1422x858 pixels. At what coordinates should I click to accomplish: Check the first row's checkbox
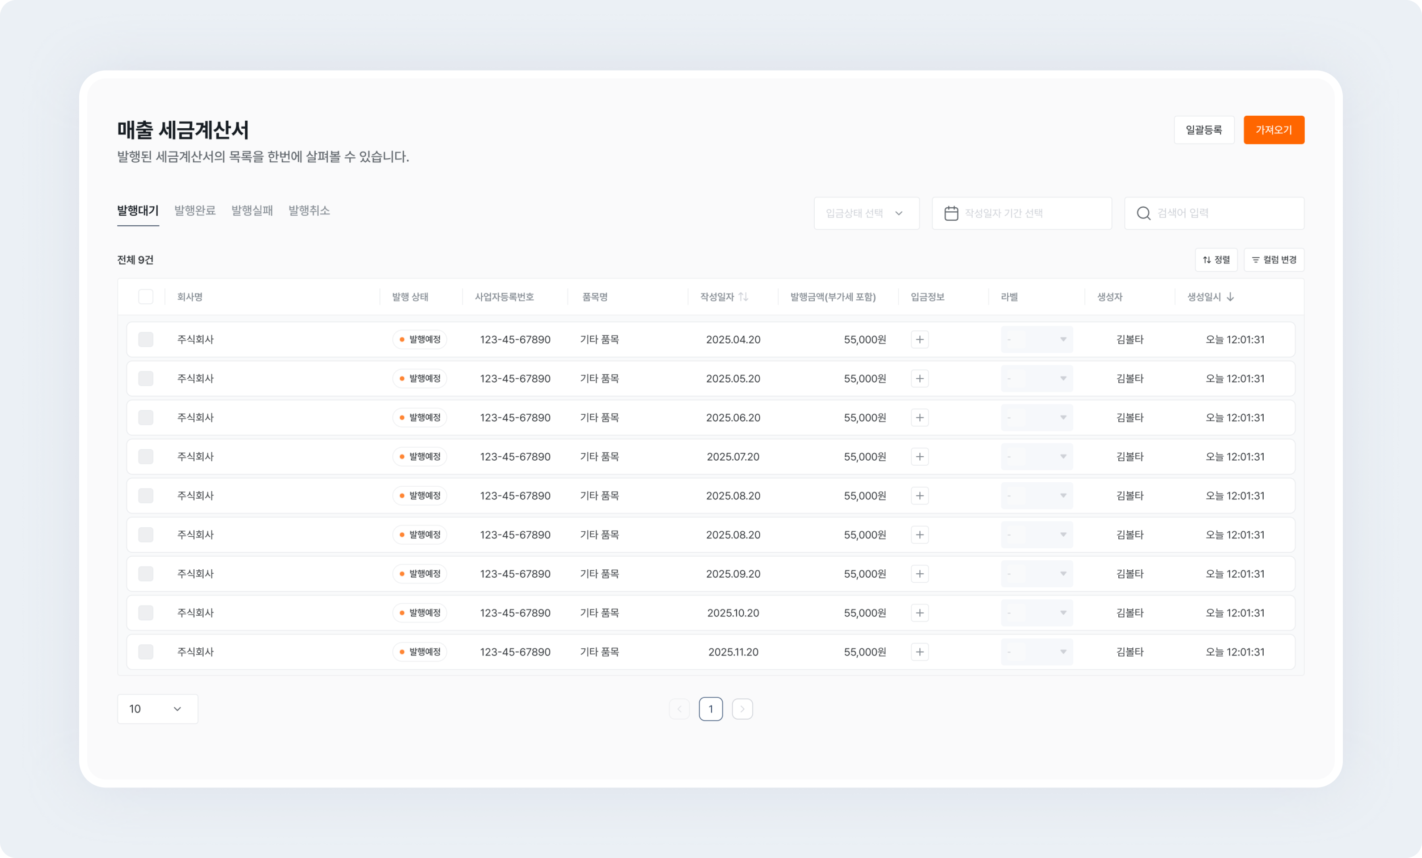click(146, 339)
